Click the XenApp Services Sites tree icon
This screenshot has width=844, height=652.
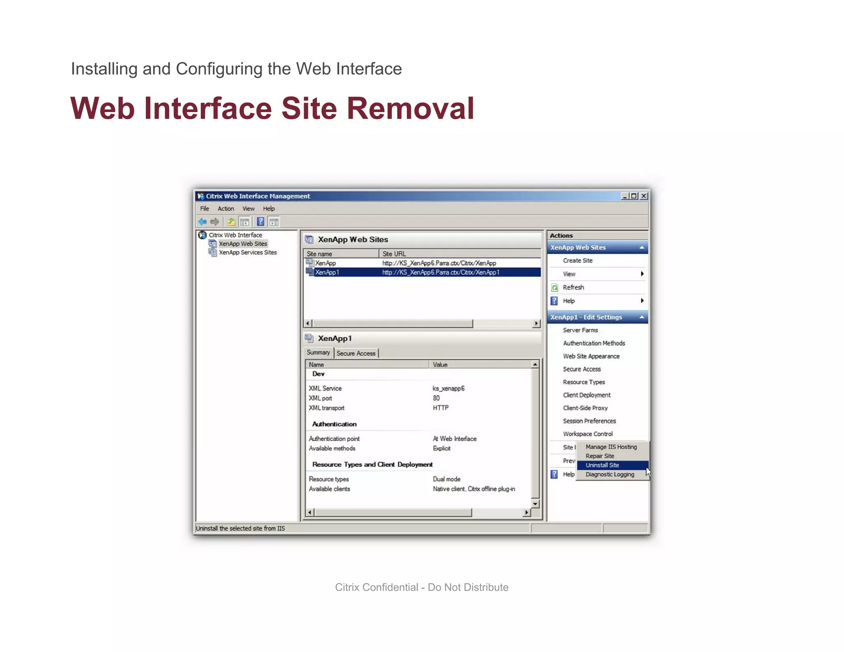[x=213, y=252]
